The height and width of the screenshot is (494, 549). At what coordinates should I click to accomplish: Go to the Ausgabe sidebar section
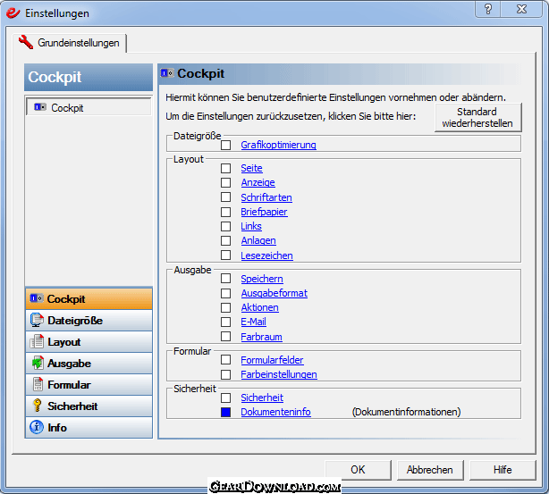(89, 363)
